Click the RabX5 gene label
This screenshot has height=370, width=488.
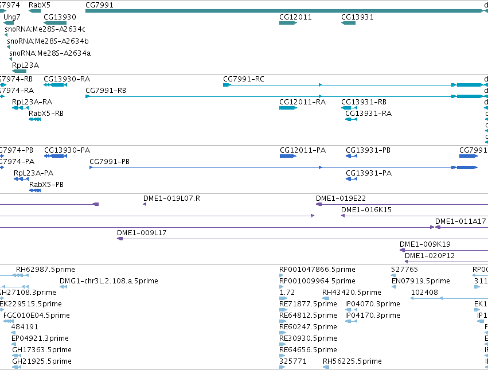[39, 5]
